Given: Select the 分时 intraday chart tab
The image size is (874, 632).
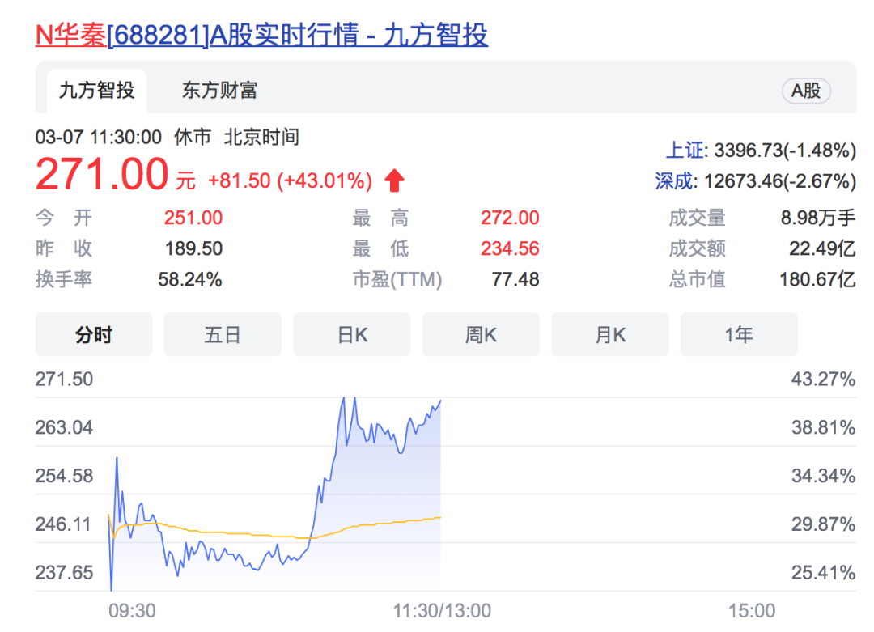Looking at the screenshot, I should 93,334.
